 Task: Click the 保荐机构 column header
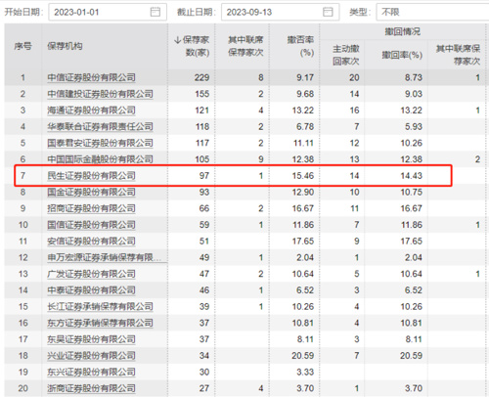point(65,46)
